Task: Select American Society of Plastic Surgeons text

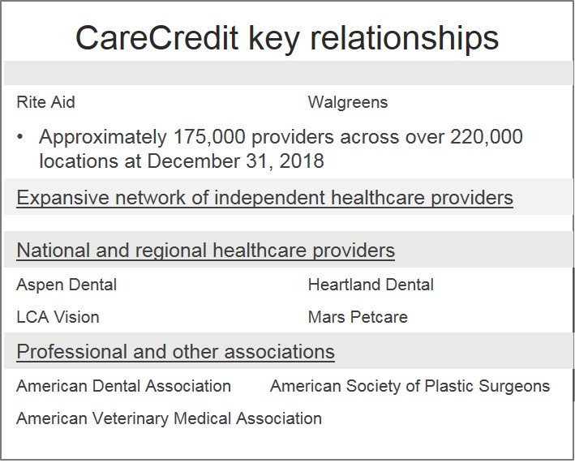Action: (x=410, y=387)
